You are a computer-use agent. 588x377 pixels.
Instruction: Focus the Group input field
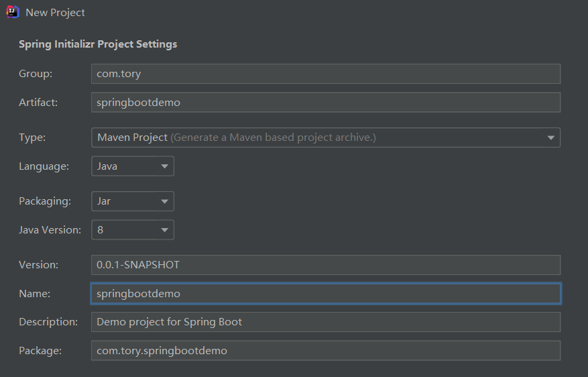pyautogui.click(x=325, y=74)
